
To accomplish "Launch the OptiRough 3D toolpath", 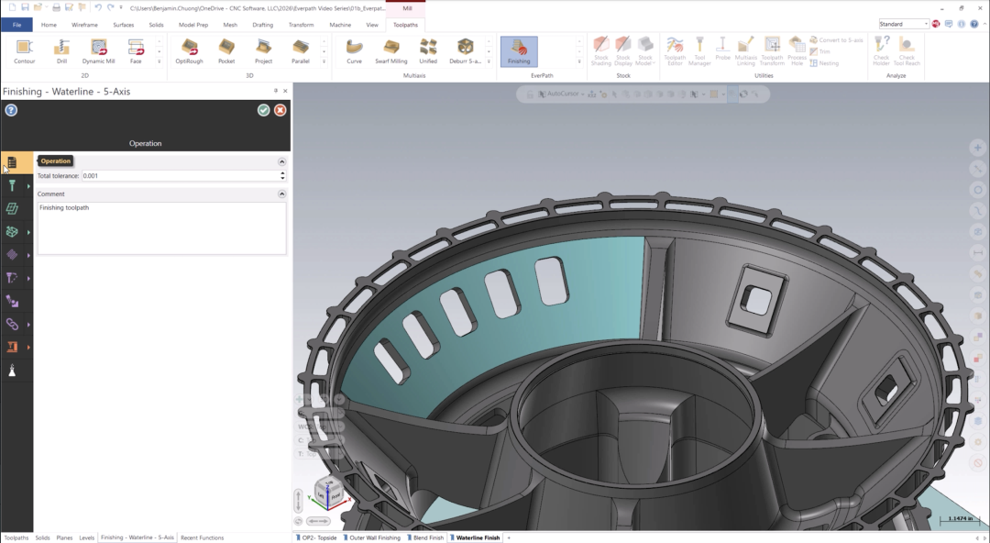I will pyautogui.click(x=190, y=51).
